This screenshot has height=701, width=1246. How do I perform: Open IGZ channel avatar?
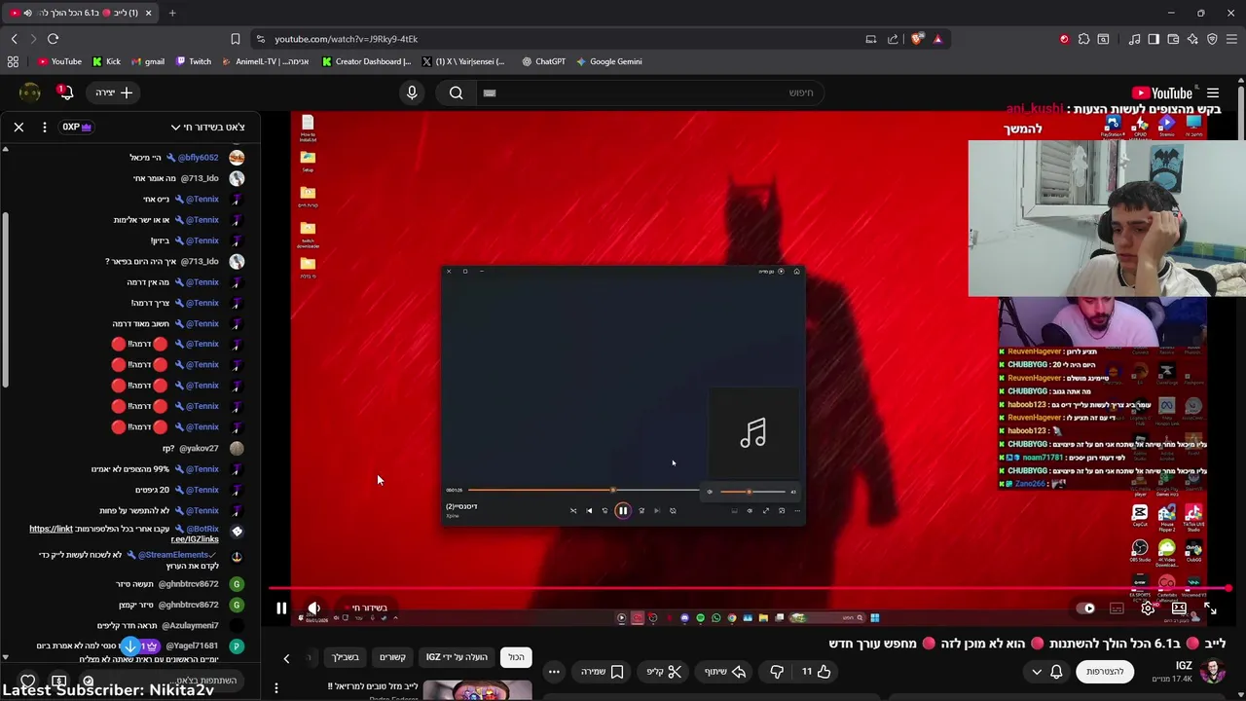click(1212, 672)
